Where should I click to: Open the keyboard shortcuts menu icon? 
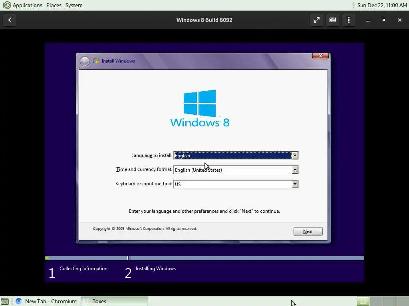pyautogui.click(x=333, y=20)
